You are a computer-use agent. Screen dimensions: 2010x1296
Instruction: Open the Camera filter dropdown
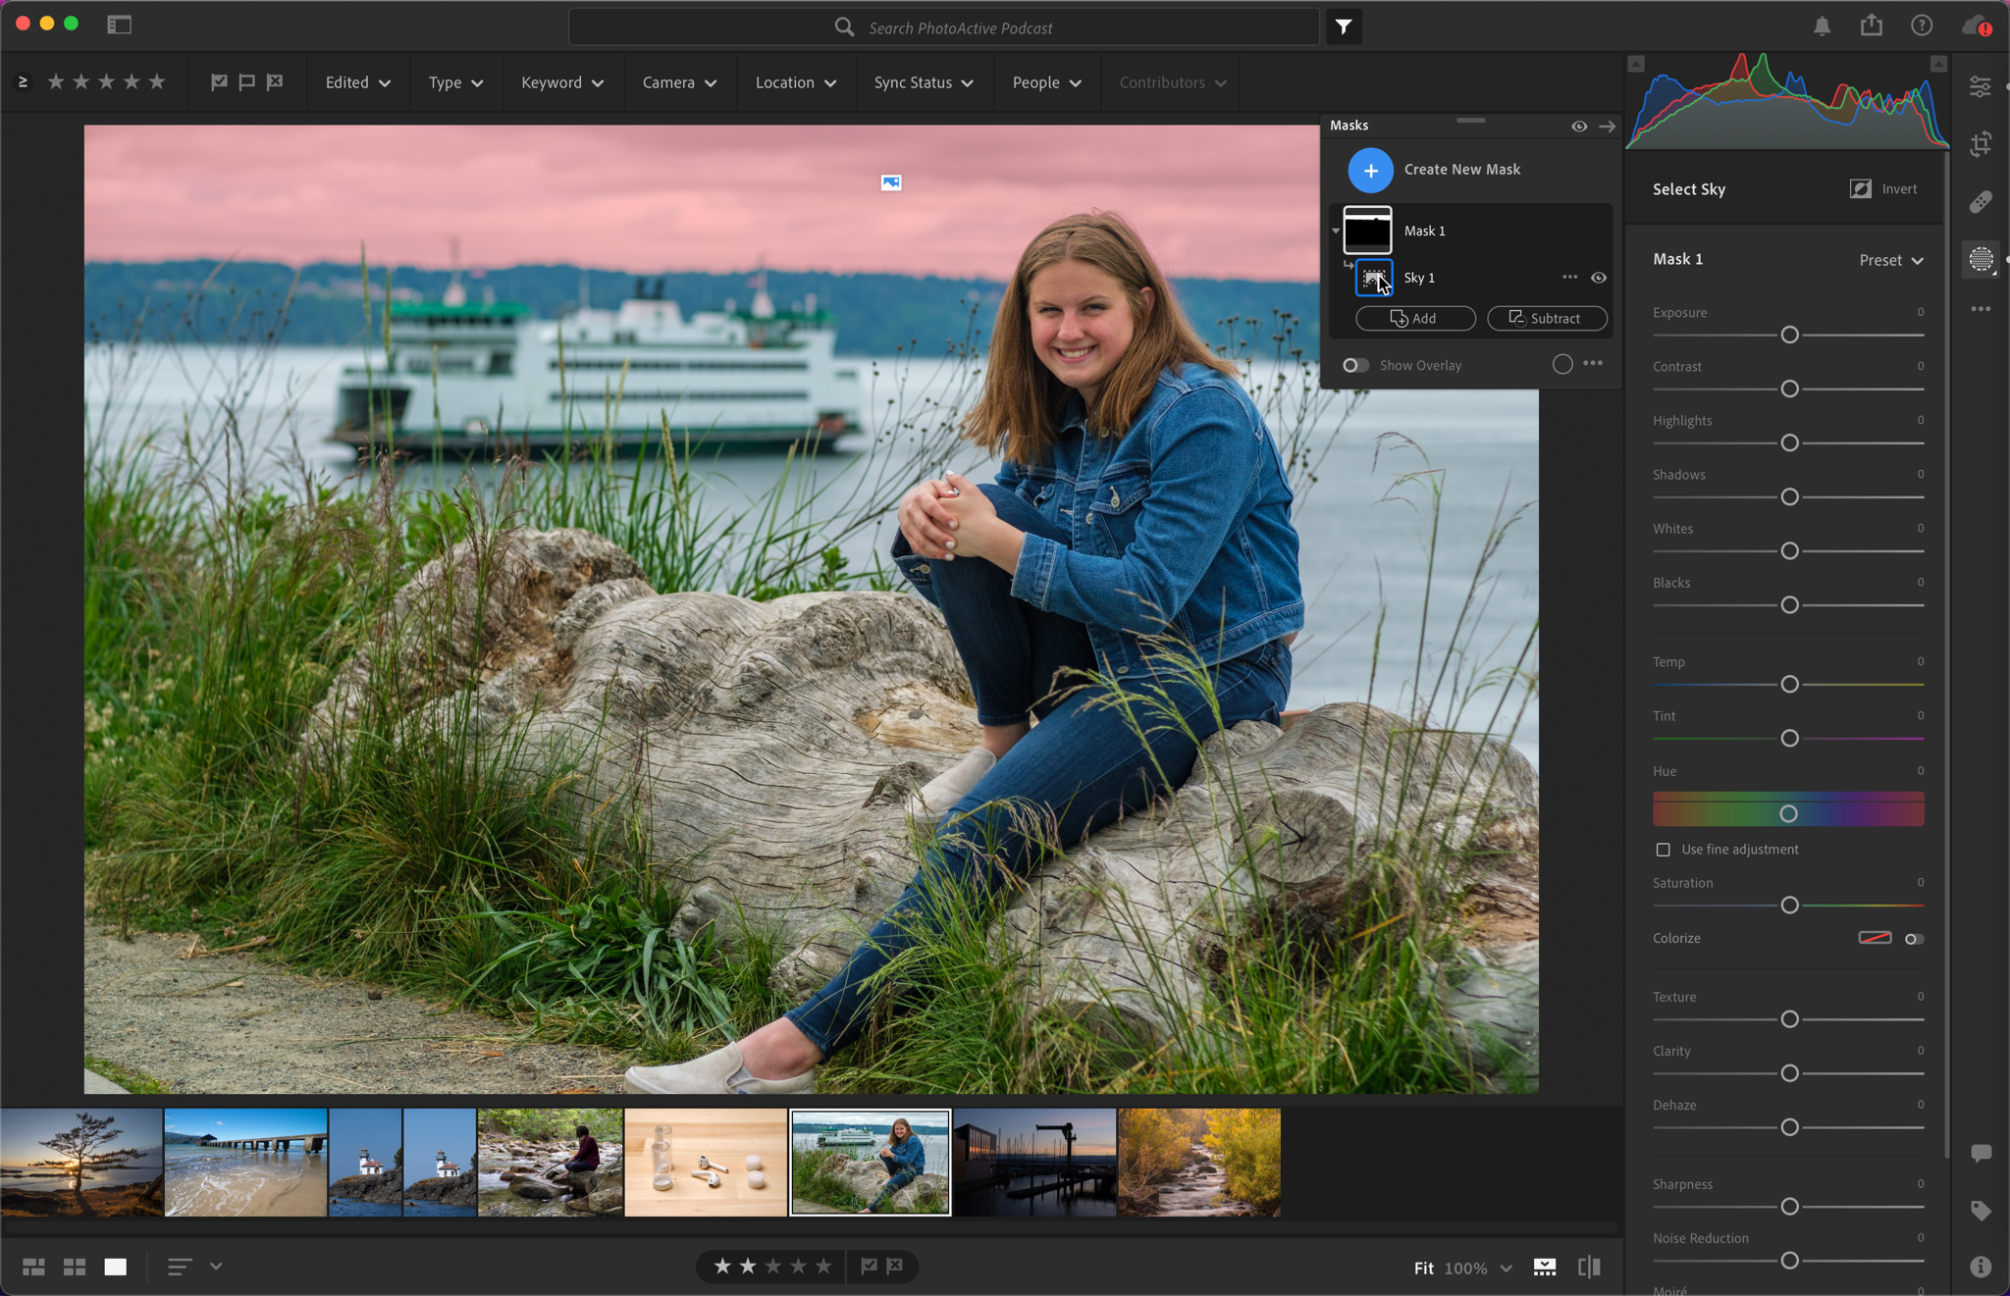[x=679, y=82]
